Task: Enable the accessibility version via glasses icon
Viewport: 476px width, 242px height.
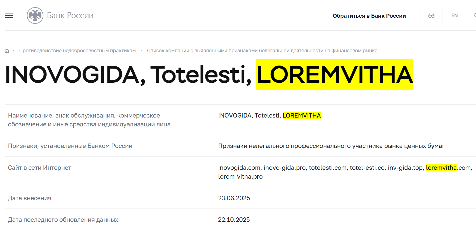Action: 431,15
